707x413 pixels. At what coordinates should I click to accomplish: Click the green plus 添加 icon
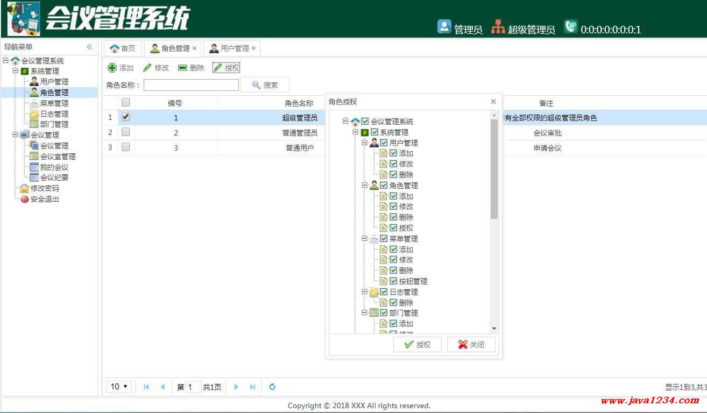(112, 68)
